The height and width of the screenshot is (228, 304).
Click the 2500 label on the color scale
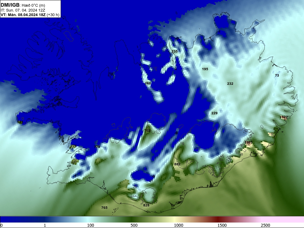pyautogui.click(x=265, y=225)
